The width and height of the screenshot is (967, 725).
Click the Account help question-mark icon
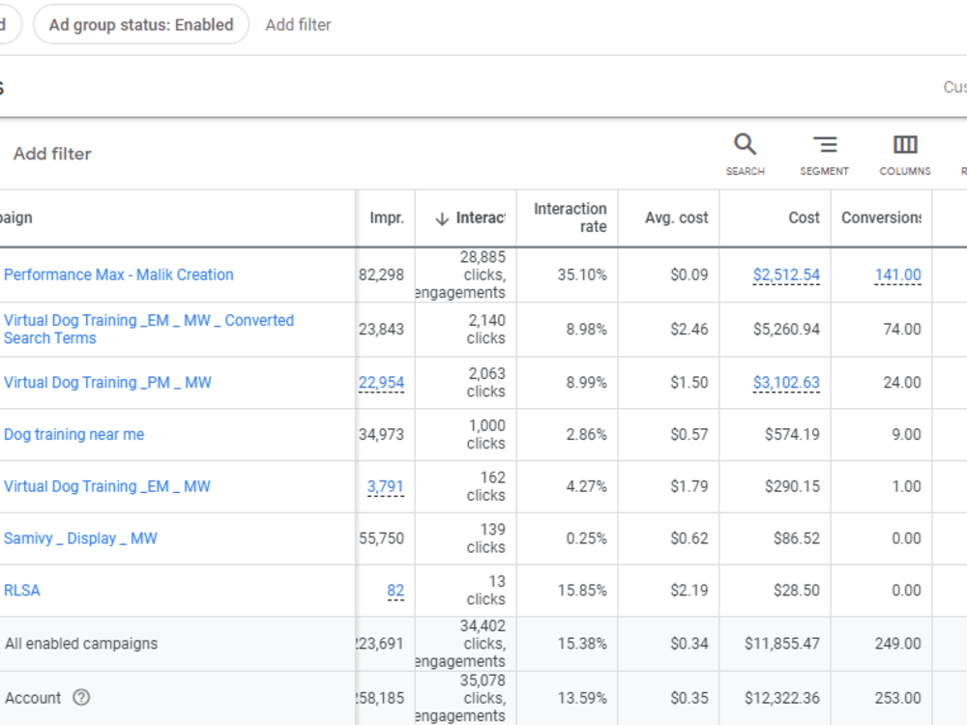click(81, 697)
